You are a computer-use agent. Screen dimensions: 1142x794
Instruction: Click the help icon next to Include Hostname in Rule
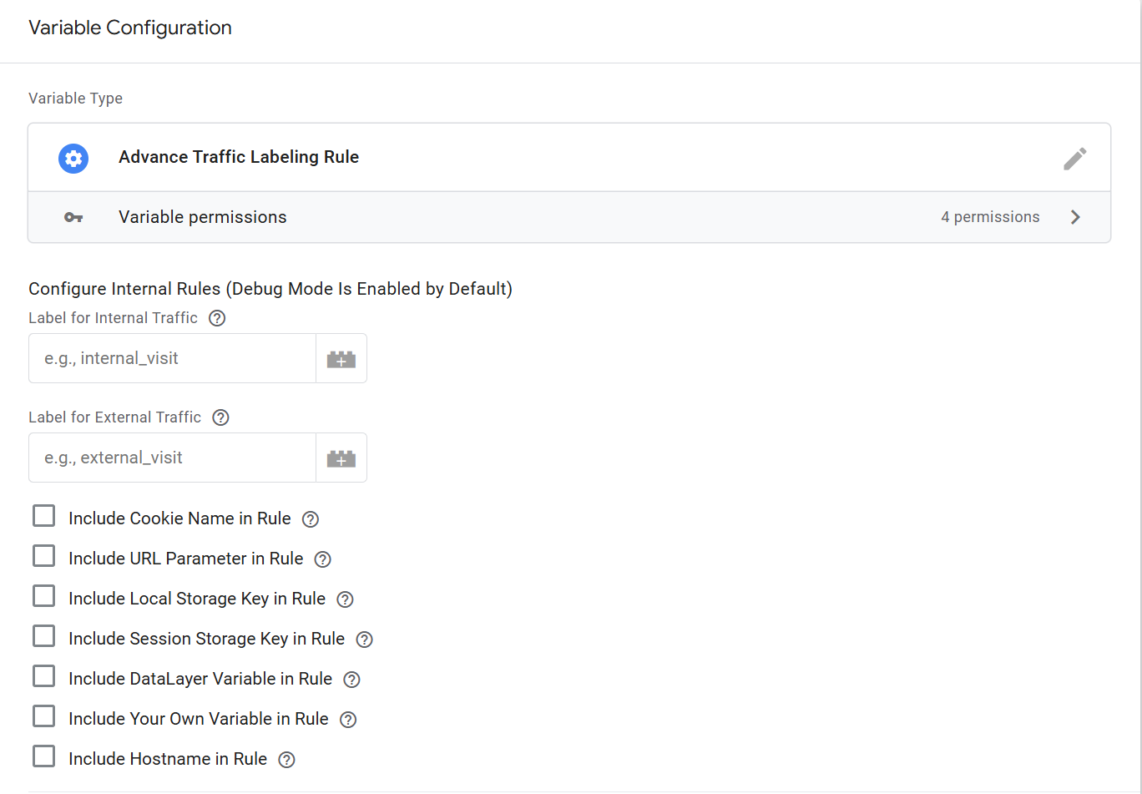point(286,759)
